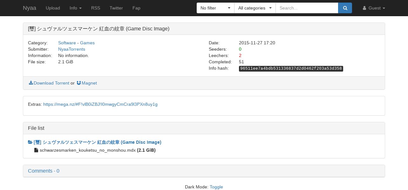Click the File list heading

click(x=36, y=128)
